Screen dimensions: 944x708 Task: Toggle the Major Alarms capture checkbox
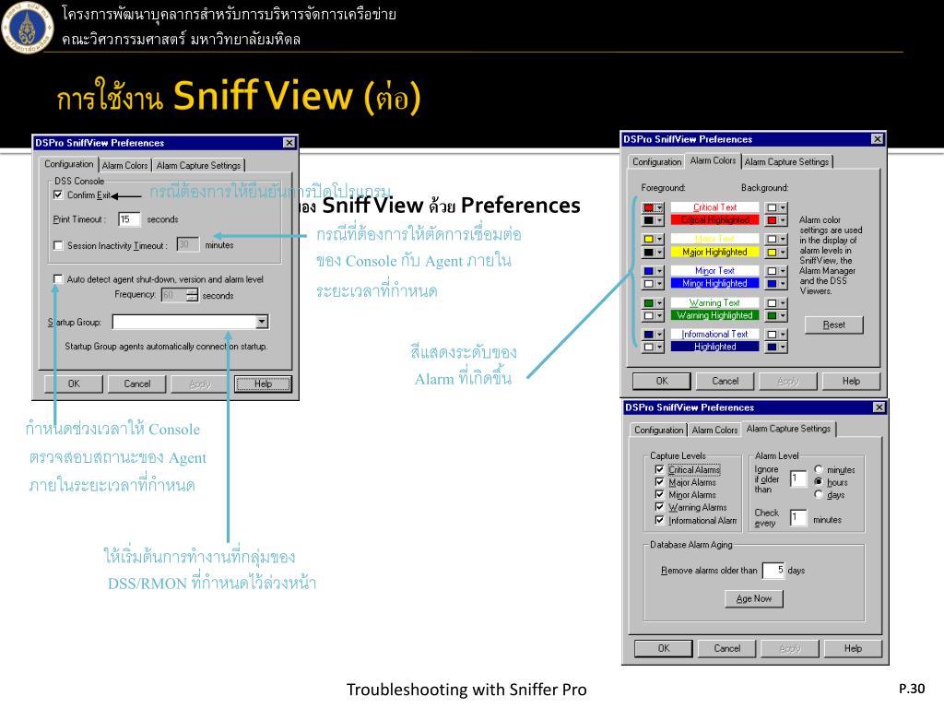(659, 481)
